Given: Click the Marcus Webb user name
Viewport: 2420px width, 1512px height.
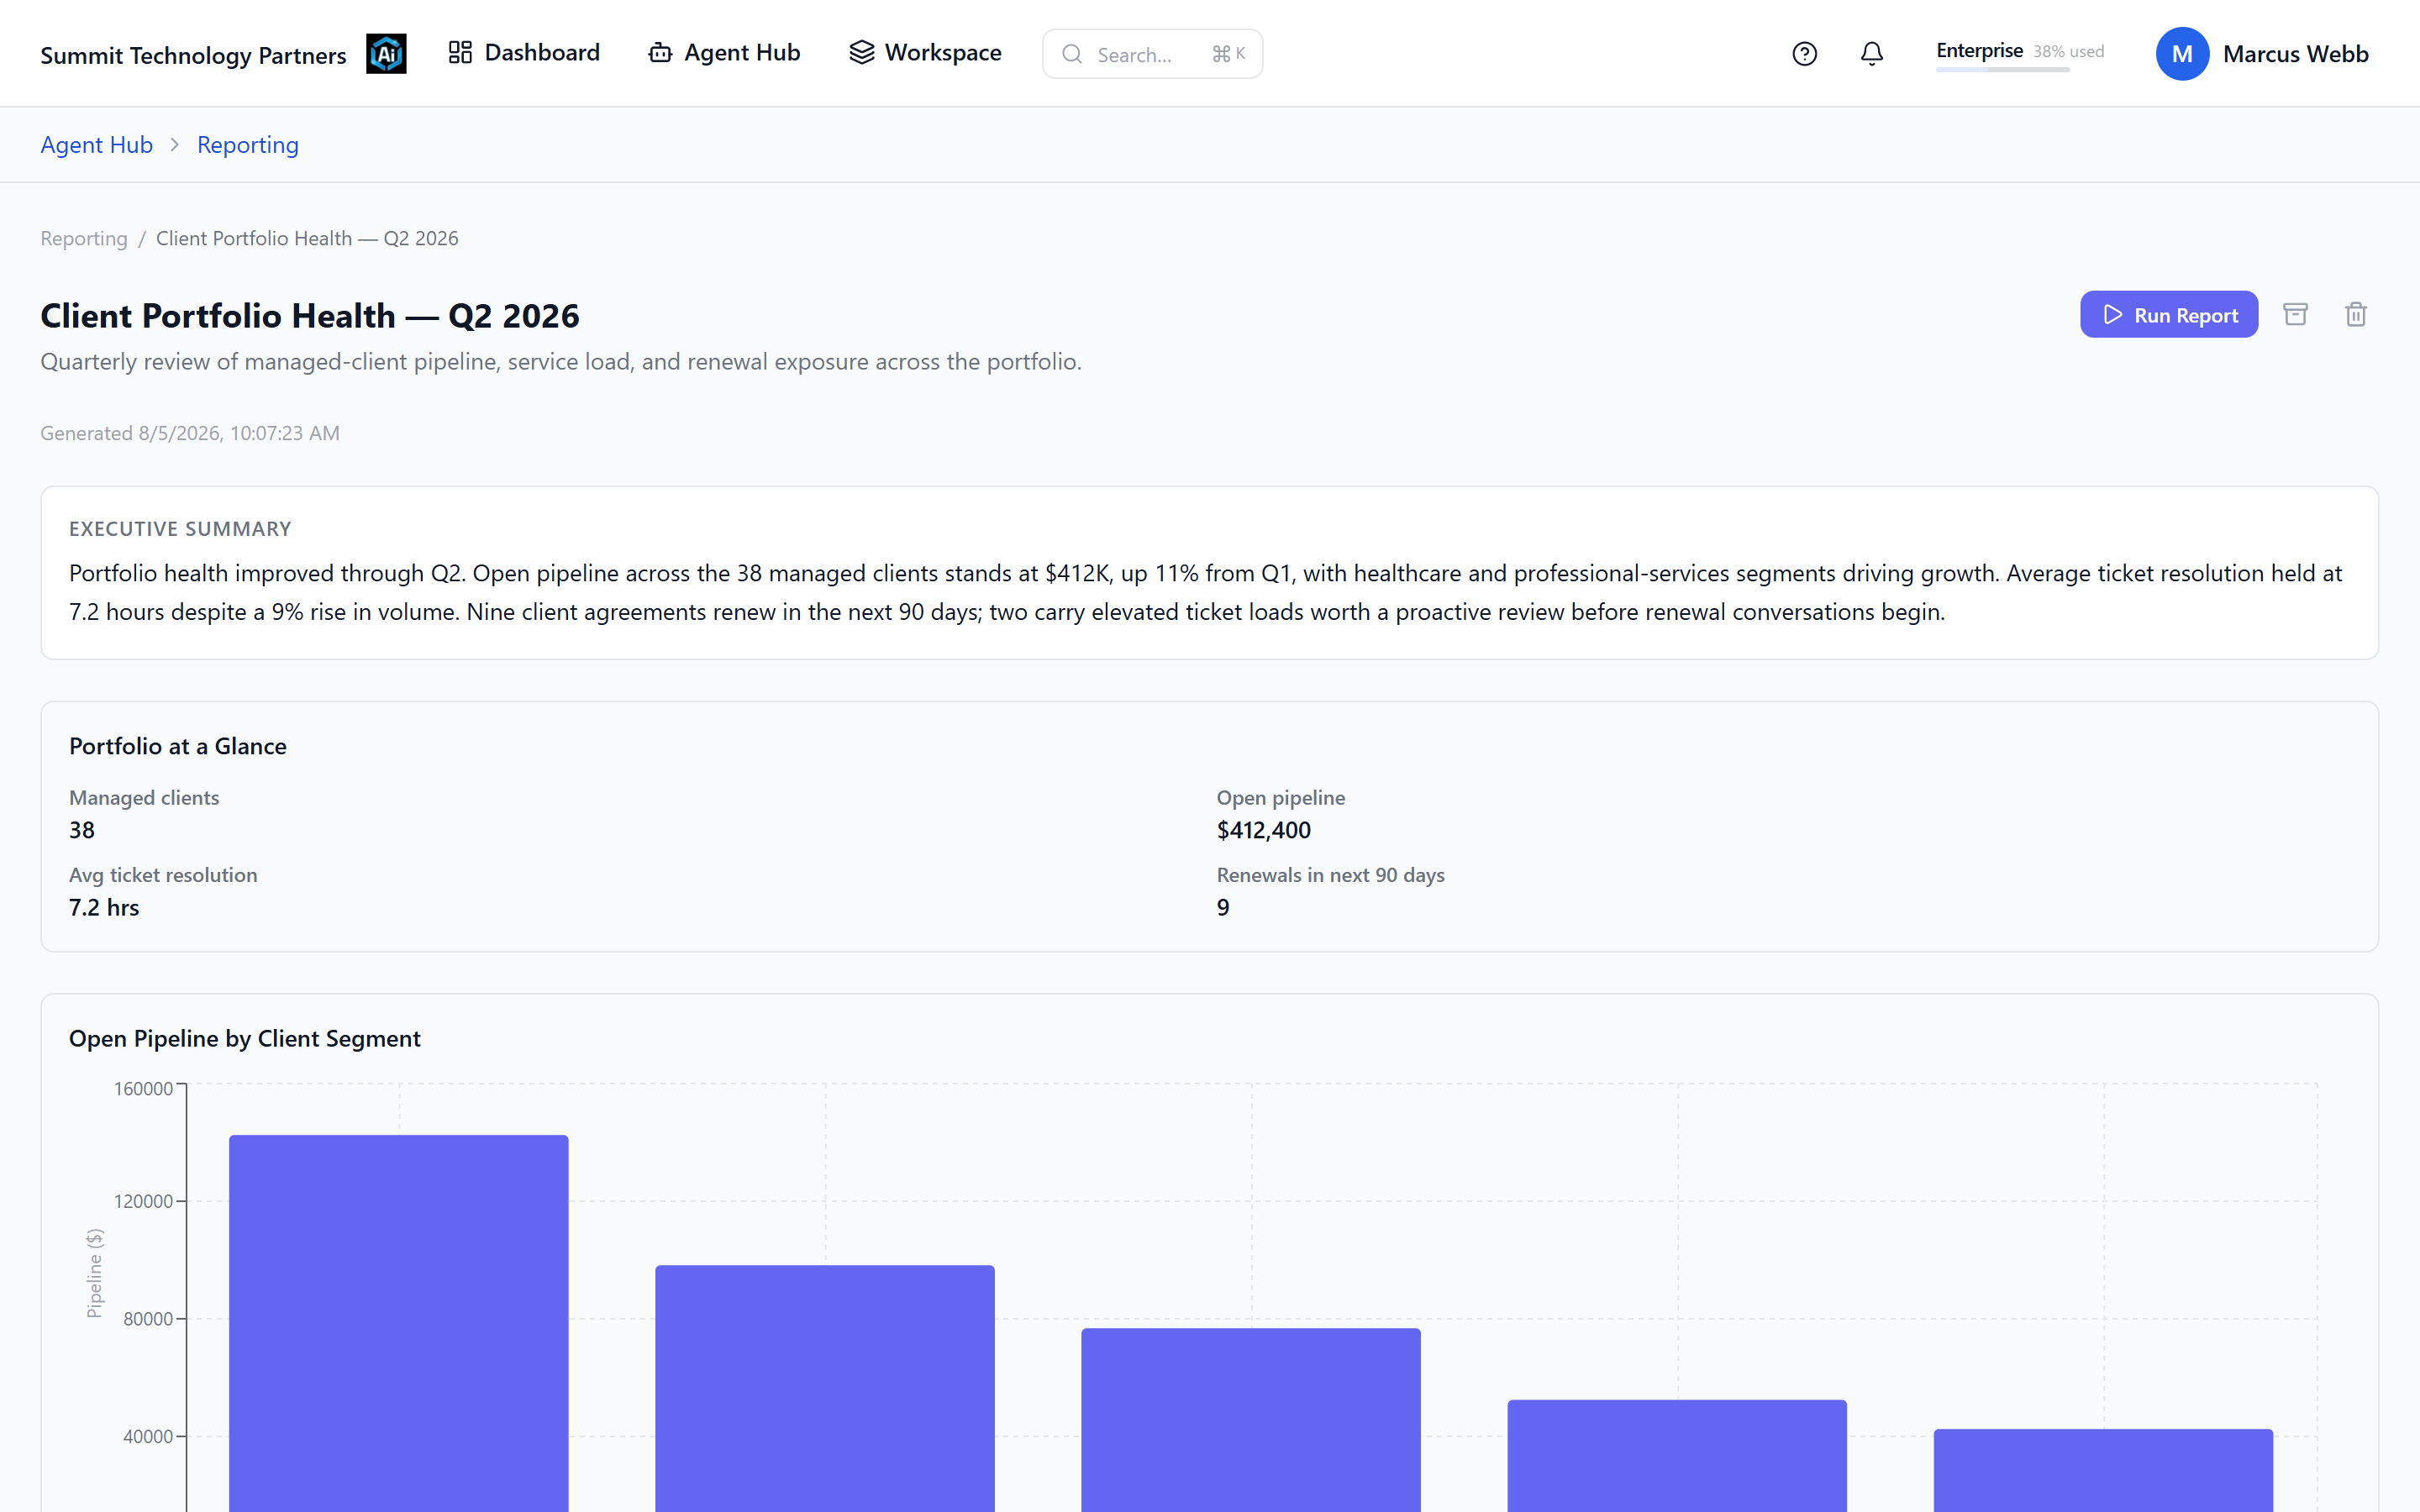Looking at the screenshot, I should tap(2295, 54).
